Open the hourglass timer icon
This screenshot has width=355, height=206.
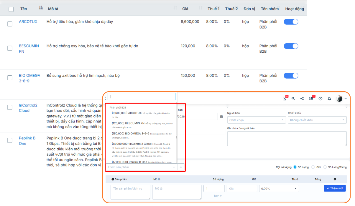click(x=285, y=99)
